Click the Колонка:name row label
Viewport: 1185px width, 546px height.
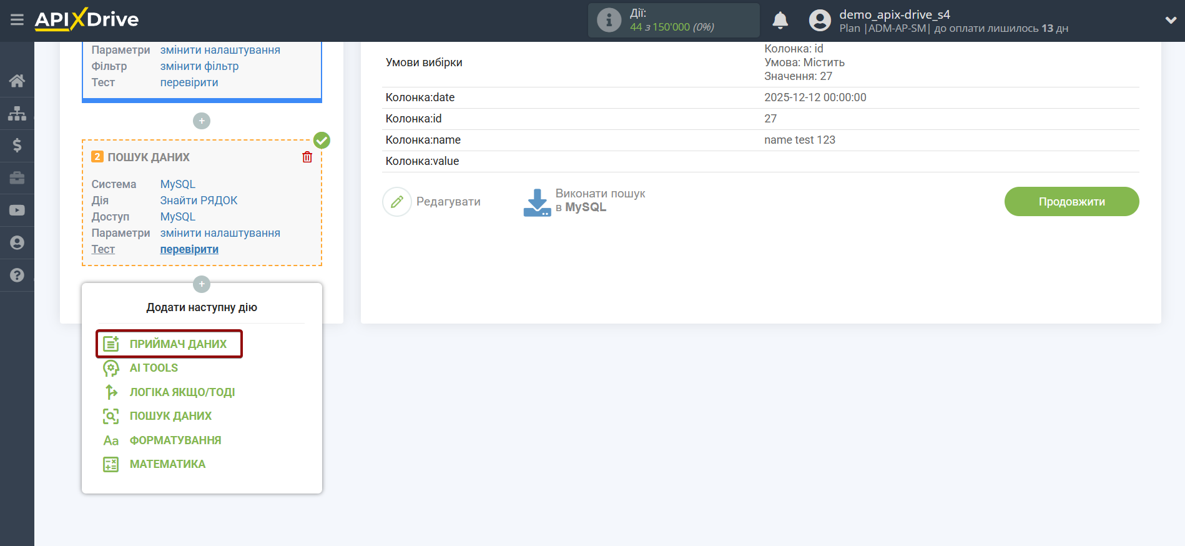[423, 140]
